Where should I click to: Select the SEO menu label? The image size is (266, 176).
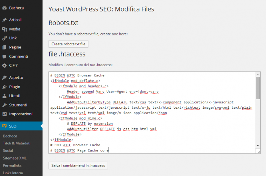13,126
